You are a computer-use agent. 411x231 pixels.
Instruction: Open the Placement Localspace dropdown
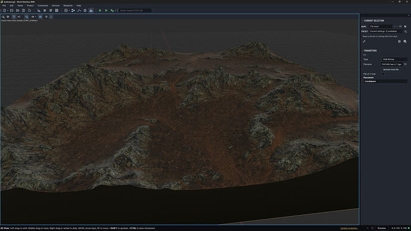tap(385, 82)
